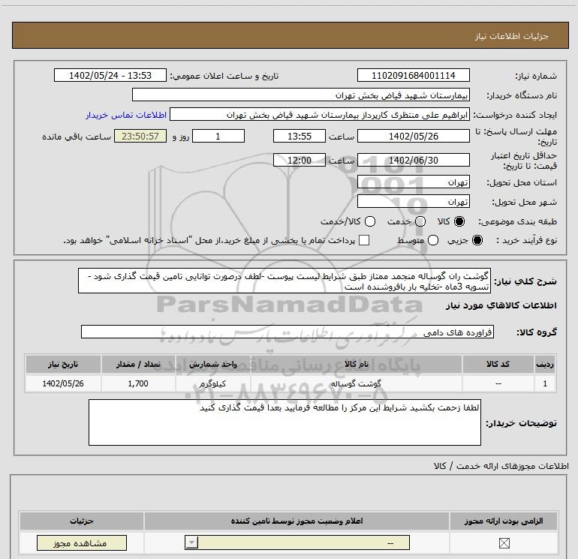Select the کالا/خدمت radio button
This screenshot has height=559, width=578.
pos(370,221)
